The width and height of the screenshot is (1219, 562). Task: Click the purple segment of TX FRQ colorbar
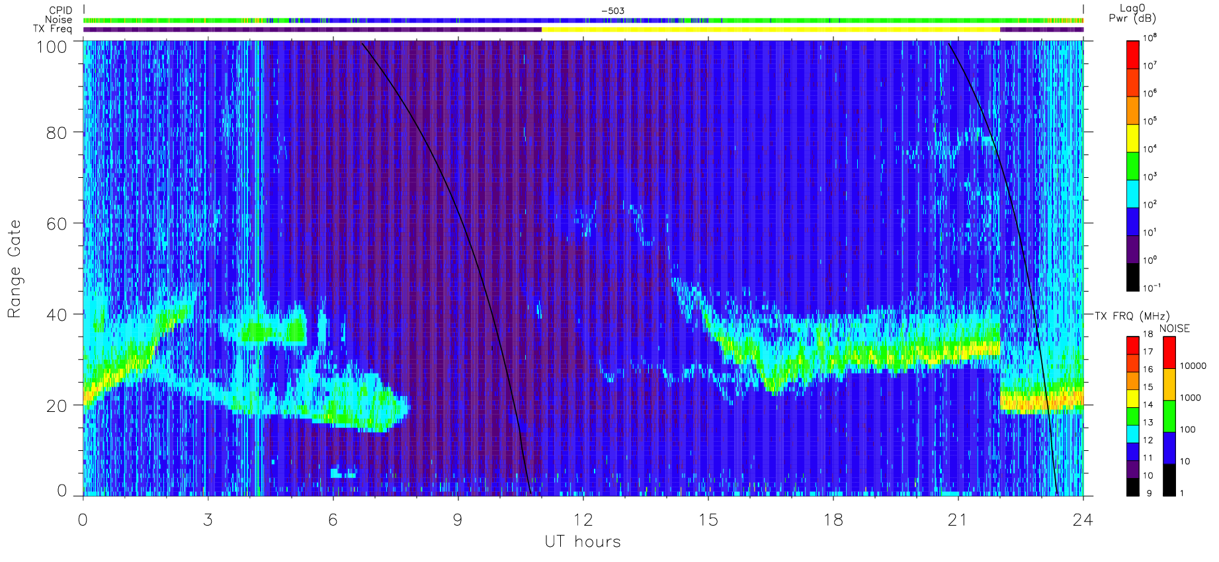[x=1133, y=469]
